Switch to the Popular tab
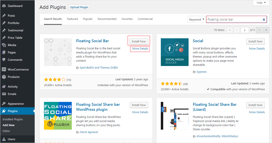The image size is (272, 143). pos(88,19)
